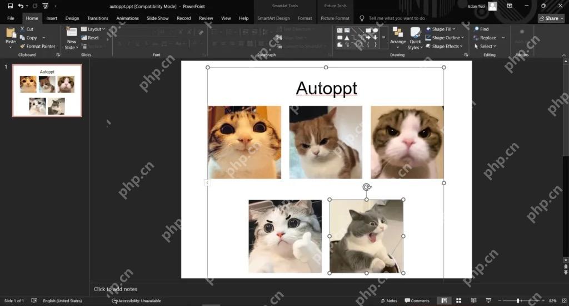Open the Select dropdown
Screen dimensions: 569x306
tap(485, 47)
